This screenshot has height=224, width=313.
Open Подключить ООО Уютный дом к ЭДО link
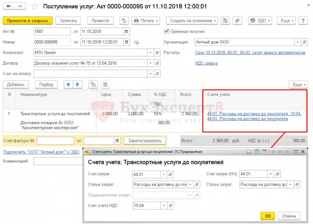[x=41, y=152]
